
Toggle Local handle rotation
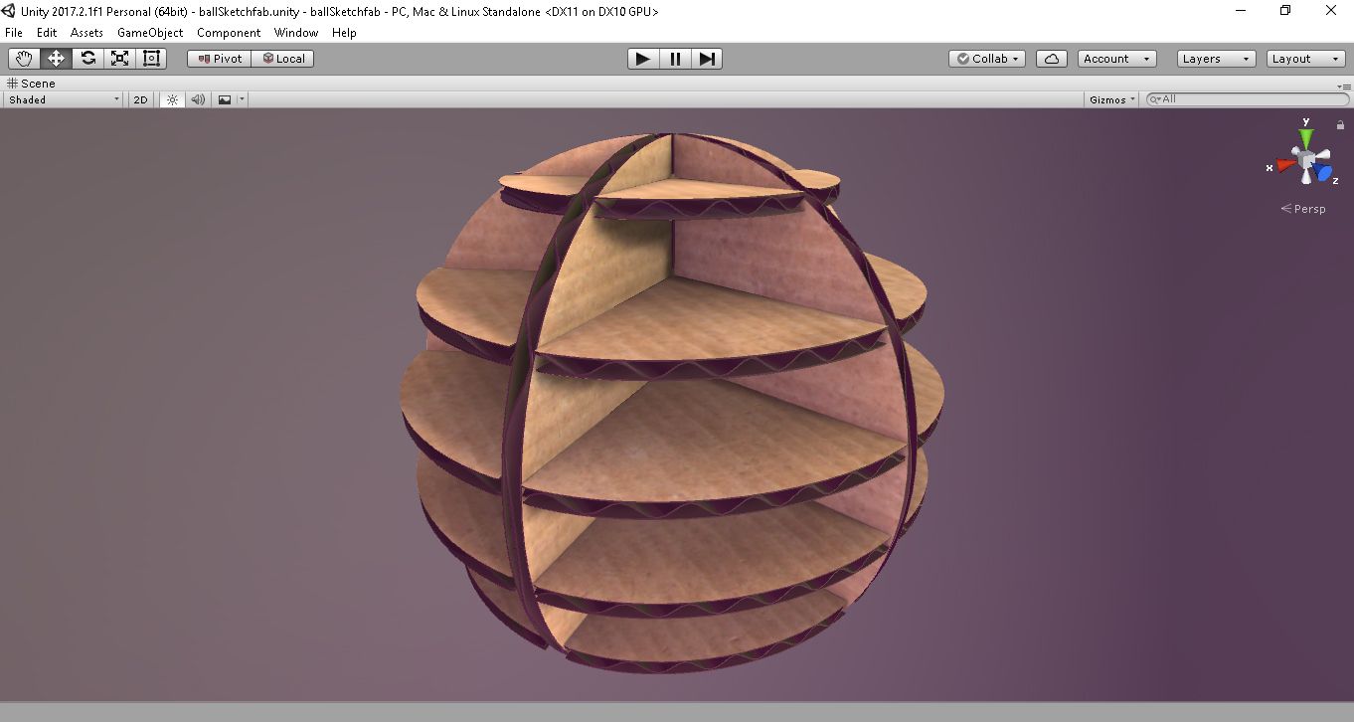coord(283,59)
